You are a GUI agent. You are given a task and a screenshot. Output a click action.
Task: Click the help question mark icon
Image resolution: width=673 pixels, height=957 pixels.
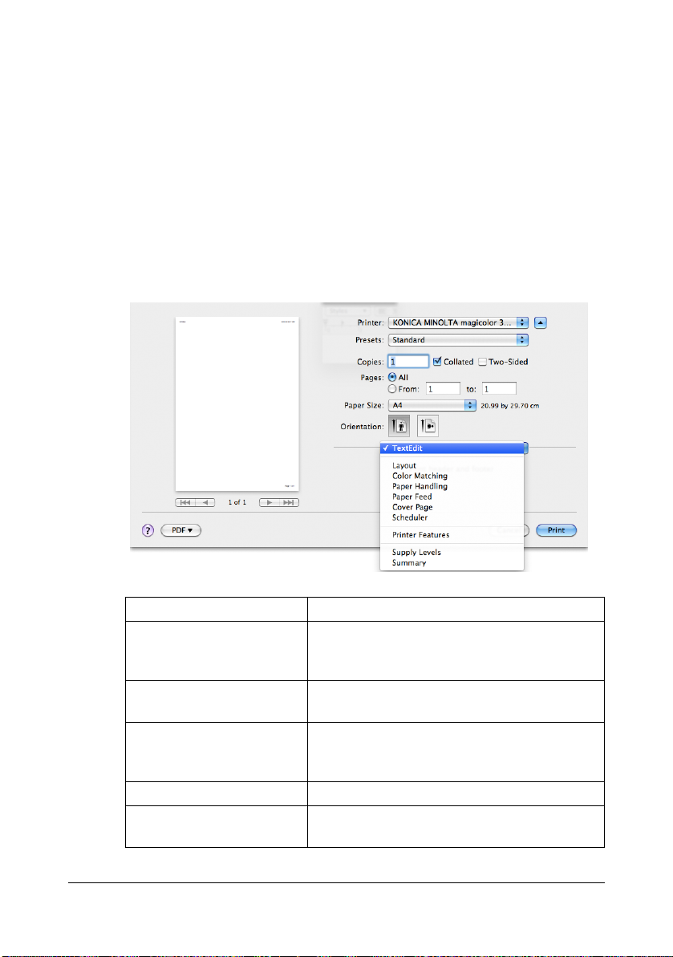pyautogui.click(x=148, y=530)
